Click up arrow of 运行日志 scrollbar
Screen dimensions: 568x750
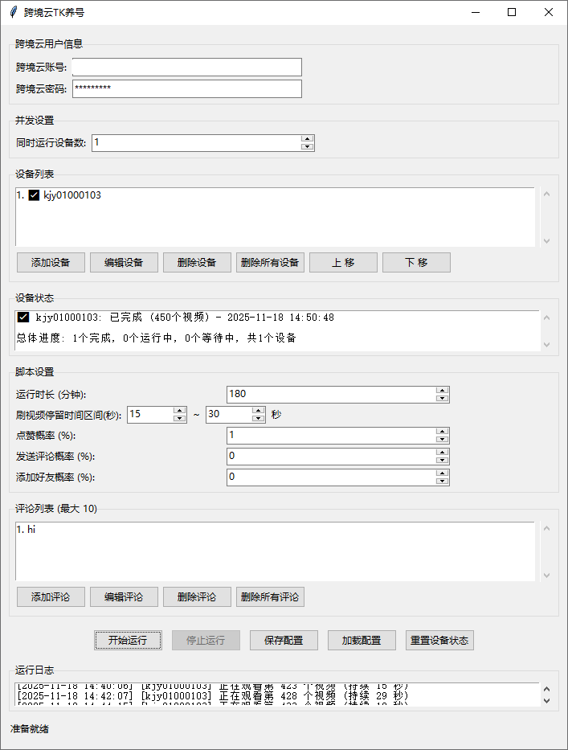[547, 689]
